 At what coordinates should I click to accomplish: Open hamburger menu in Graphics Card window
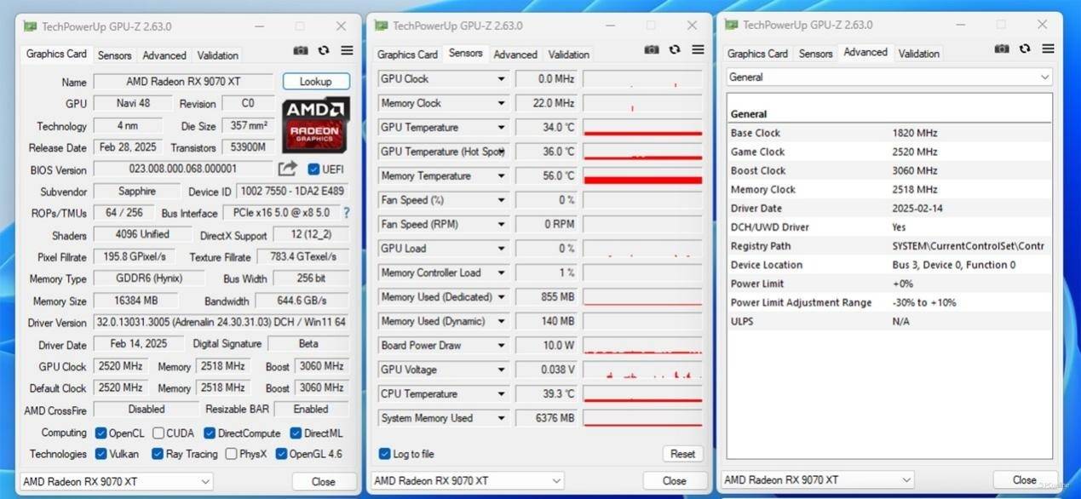click(x=347, y=51)
